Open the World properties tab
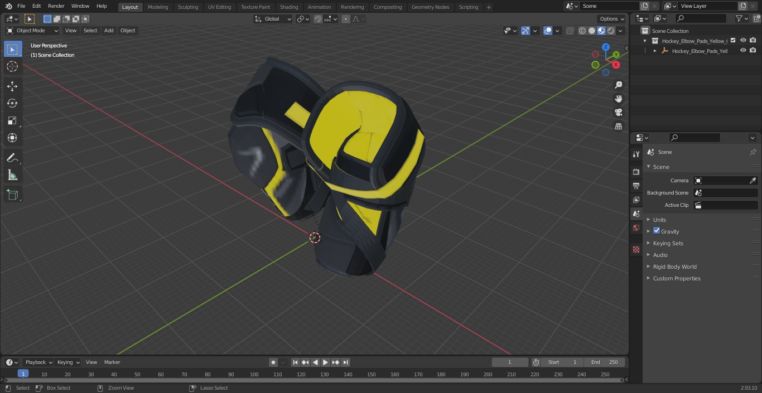This screenshot has width=762, height=393. (x=636, y=228)
